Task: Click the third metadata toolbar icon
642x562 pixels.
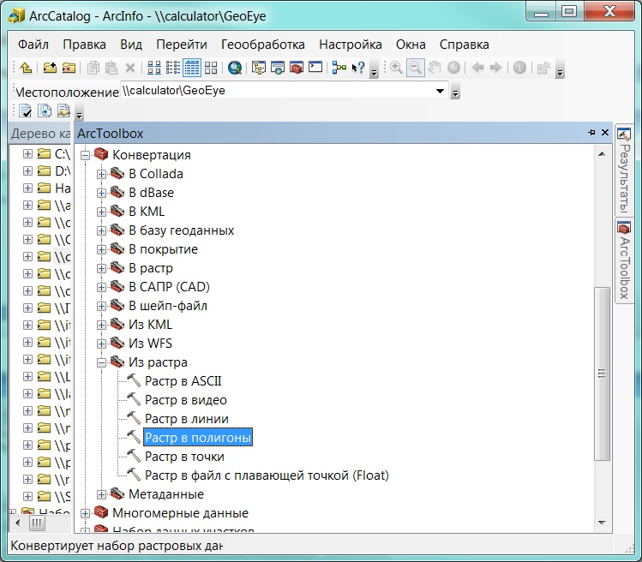Action: pos(63,111)
